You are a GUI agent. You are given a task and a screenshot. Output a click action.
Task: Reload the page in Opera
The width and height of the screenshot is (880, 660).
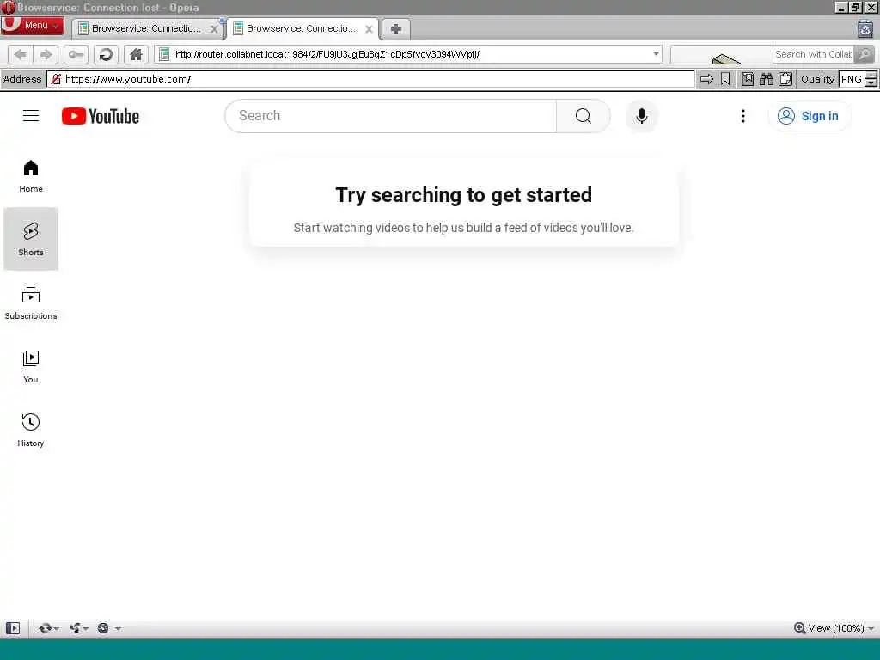click(106, 54)
